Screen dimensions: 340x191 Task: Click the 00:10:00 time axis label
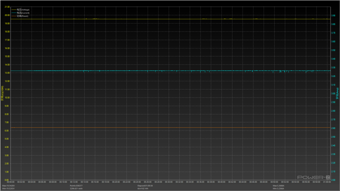pos(63,182)
